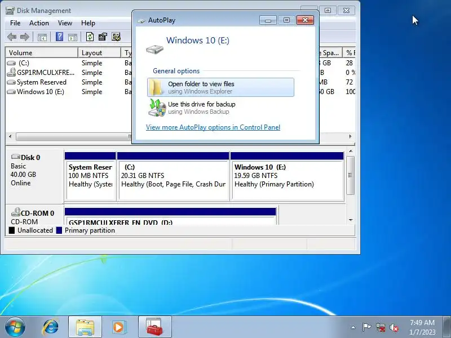
Task: Click the Back arrow in Disk Management toolbar
Action: point(11,37)
